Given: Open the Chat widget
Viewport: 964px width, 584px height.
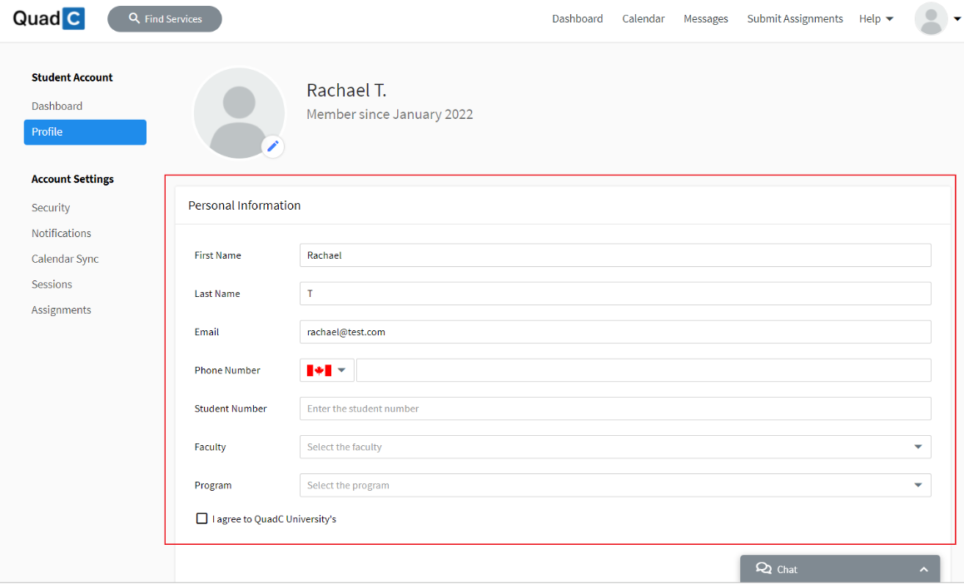Looking at the screenshot, I should tap(840, 569).
